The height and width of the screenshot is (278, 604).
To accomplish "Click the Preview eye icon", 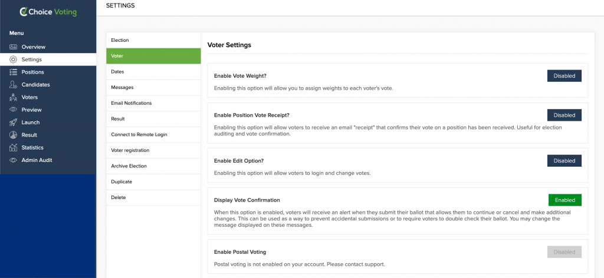I will 13,110.
